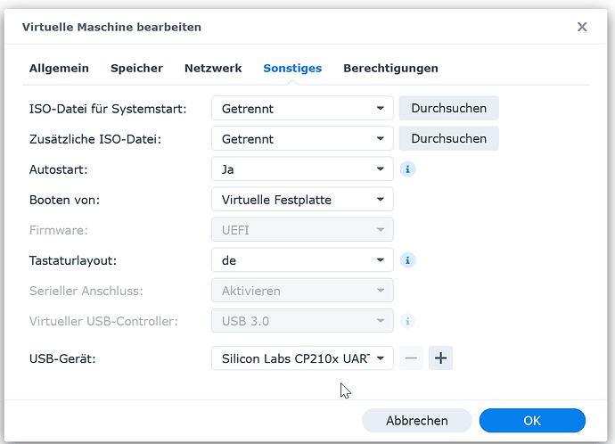Switch to the Netzwerk tab
This screenshot has height=444, width=615.
(213, 69)
